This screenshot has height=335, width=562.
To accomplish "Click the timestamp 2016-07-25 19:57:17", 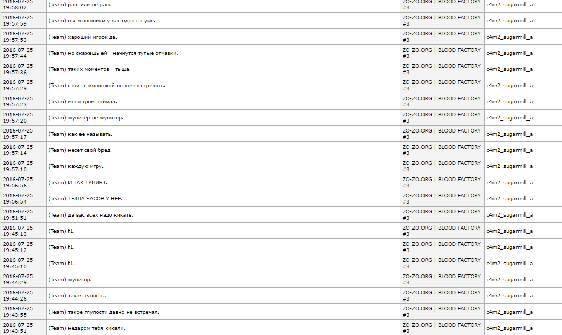I will (x=18, y=134).
